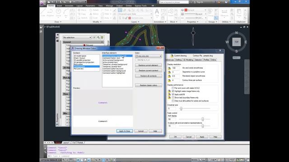
Task: Choose the Stretch tool
Action: (82, 18)
